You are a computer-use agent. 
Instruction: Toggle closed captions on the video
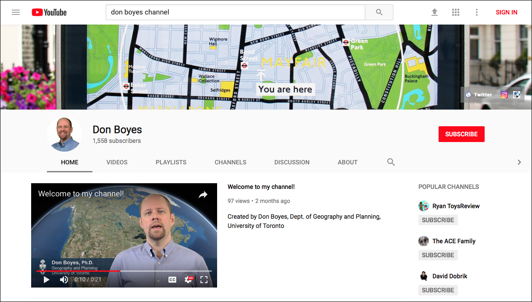point(172,280)
